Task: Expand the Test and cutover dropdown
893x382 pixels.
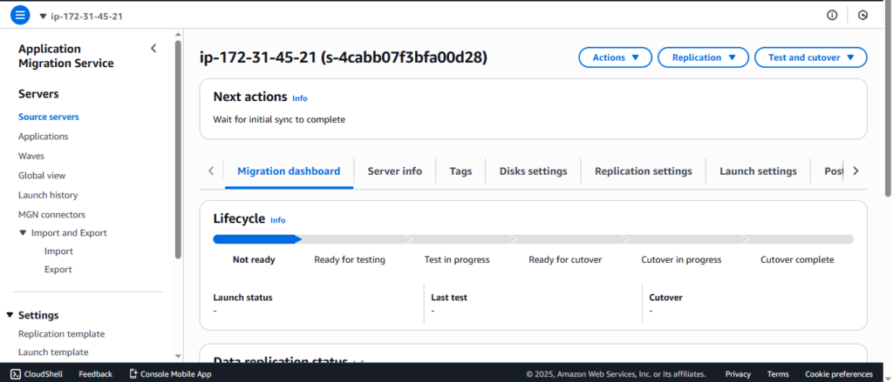Action: point(810,57)
